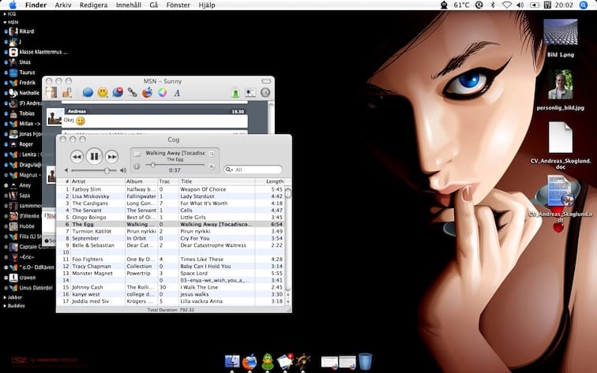The image size is (597, 373).
Task: Open Spotlight search in menu bar
Action: tap(584, 5)
